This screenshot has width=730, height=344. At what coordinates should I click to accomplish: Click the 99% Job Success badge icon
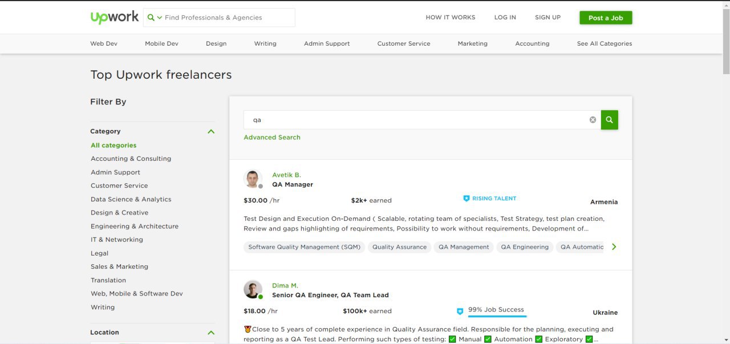[460, 311]
